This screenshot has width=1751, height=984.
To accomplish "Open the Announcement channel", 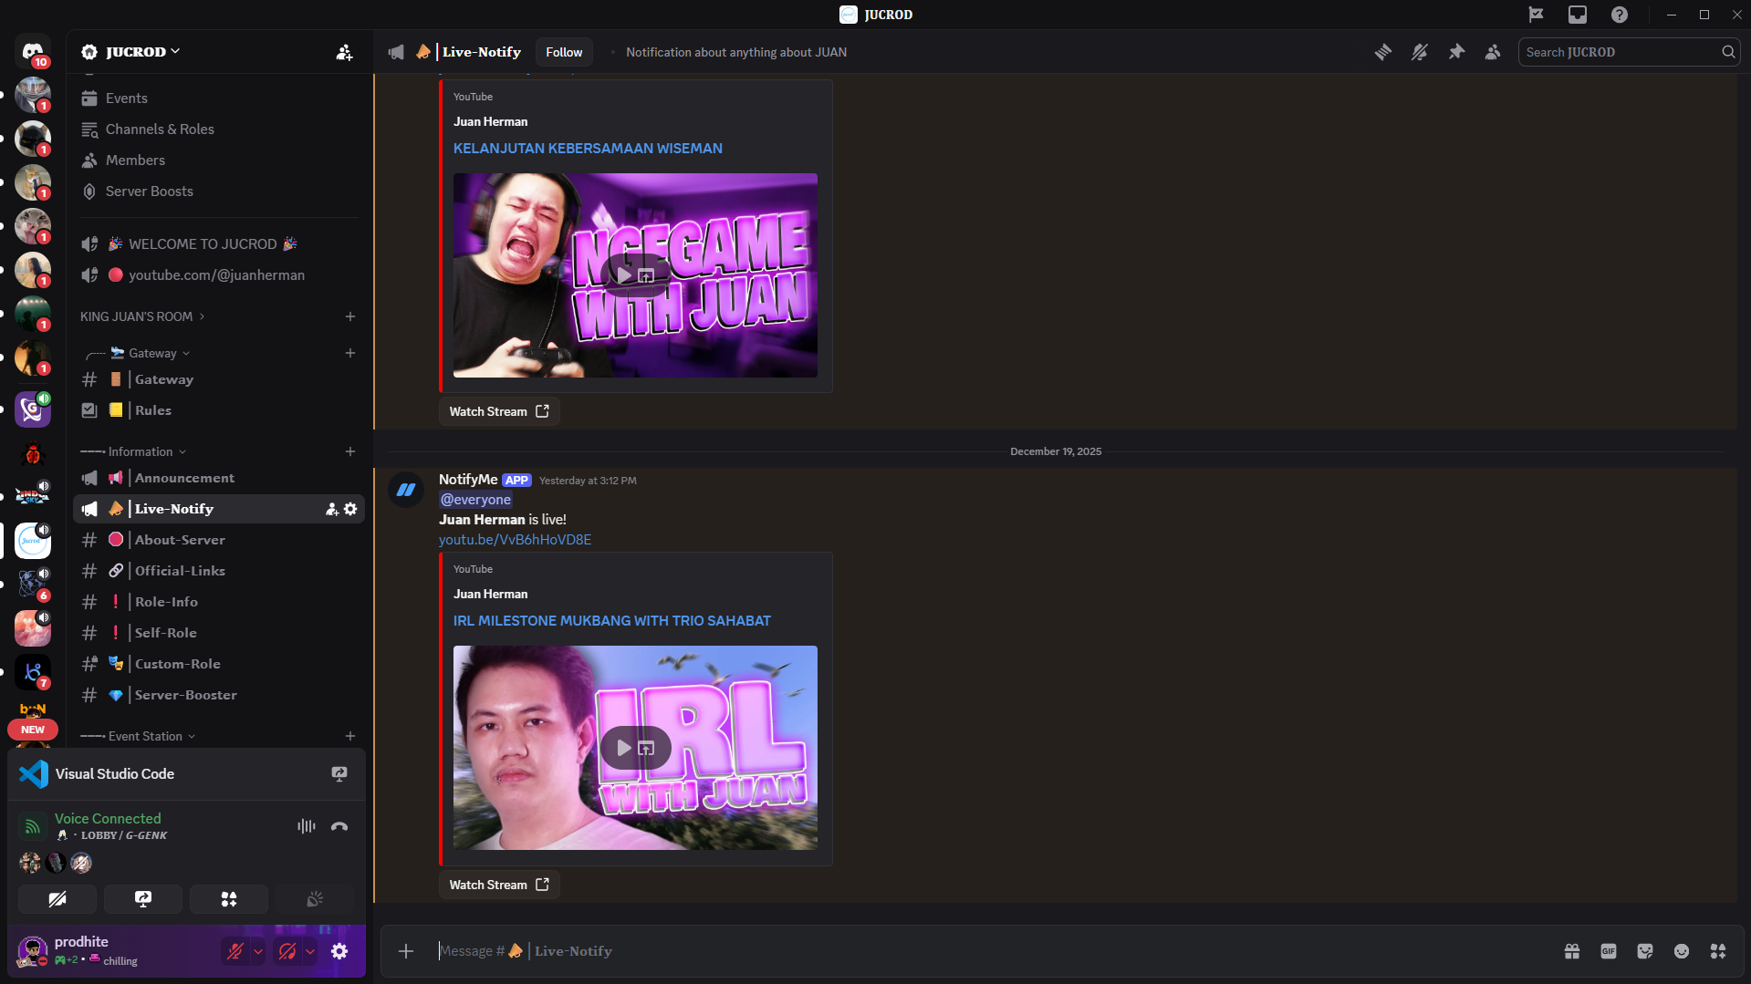I will pyautogui.click(x=219, y=478).
